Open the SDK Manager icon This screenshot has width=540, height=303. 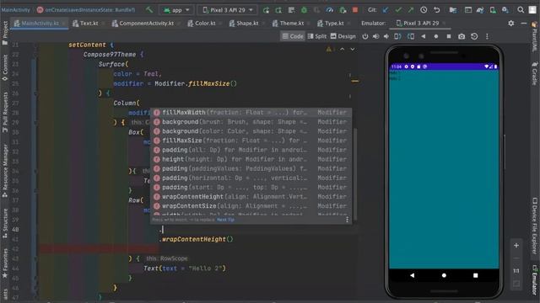tap(505, 10)
